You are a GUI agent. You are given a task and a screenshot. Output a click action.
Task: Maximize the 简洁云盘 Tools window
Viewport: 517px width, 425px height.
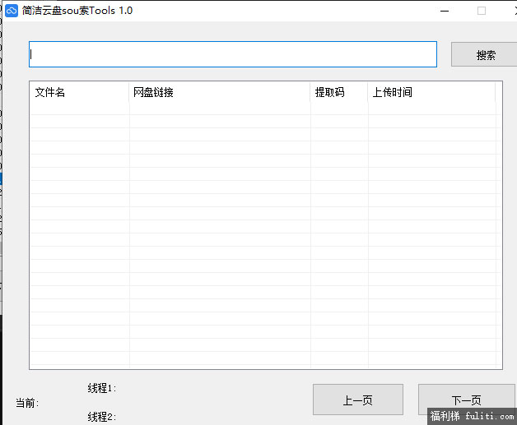[482, 11]
